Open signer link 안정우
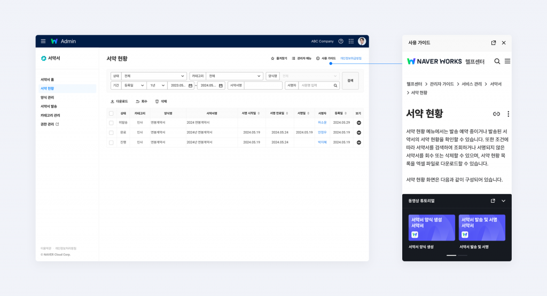Viewport: 547px width, 296px height. pos(322,132)
